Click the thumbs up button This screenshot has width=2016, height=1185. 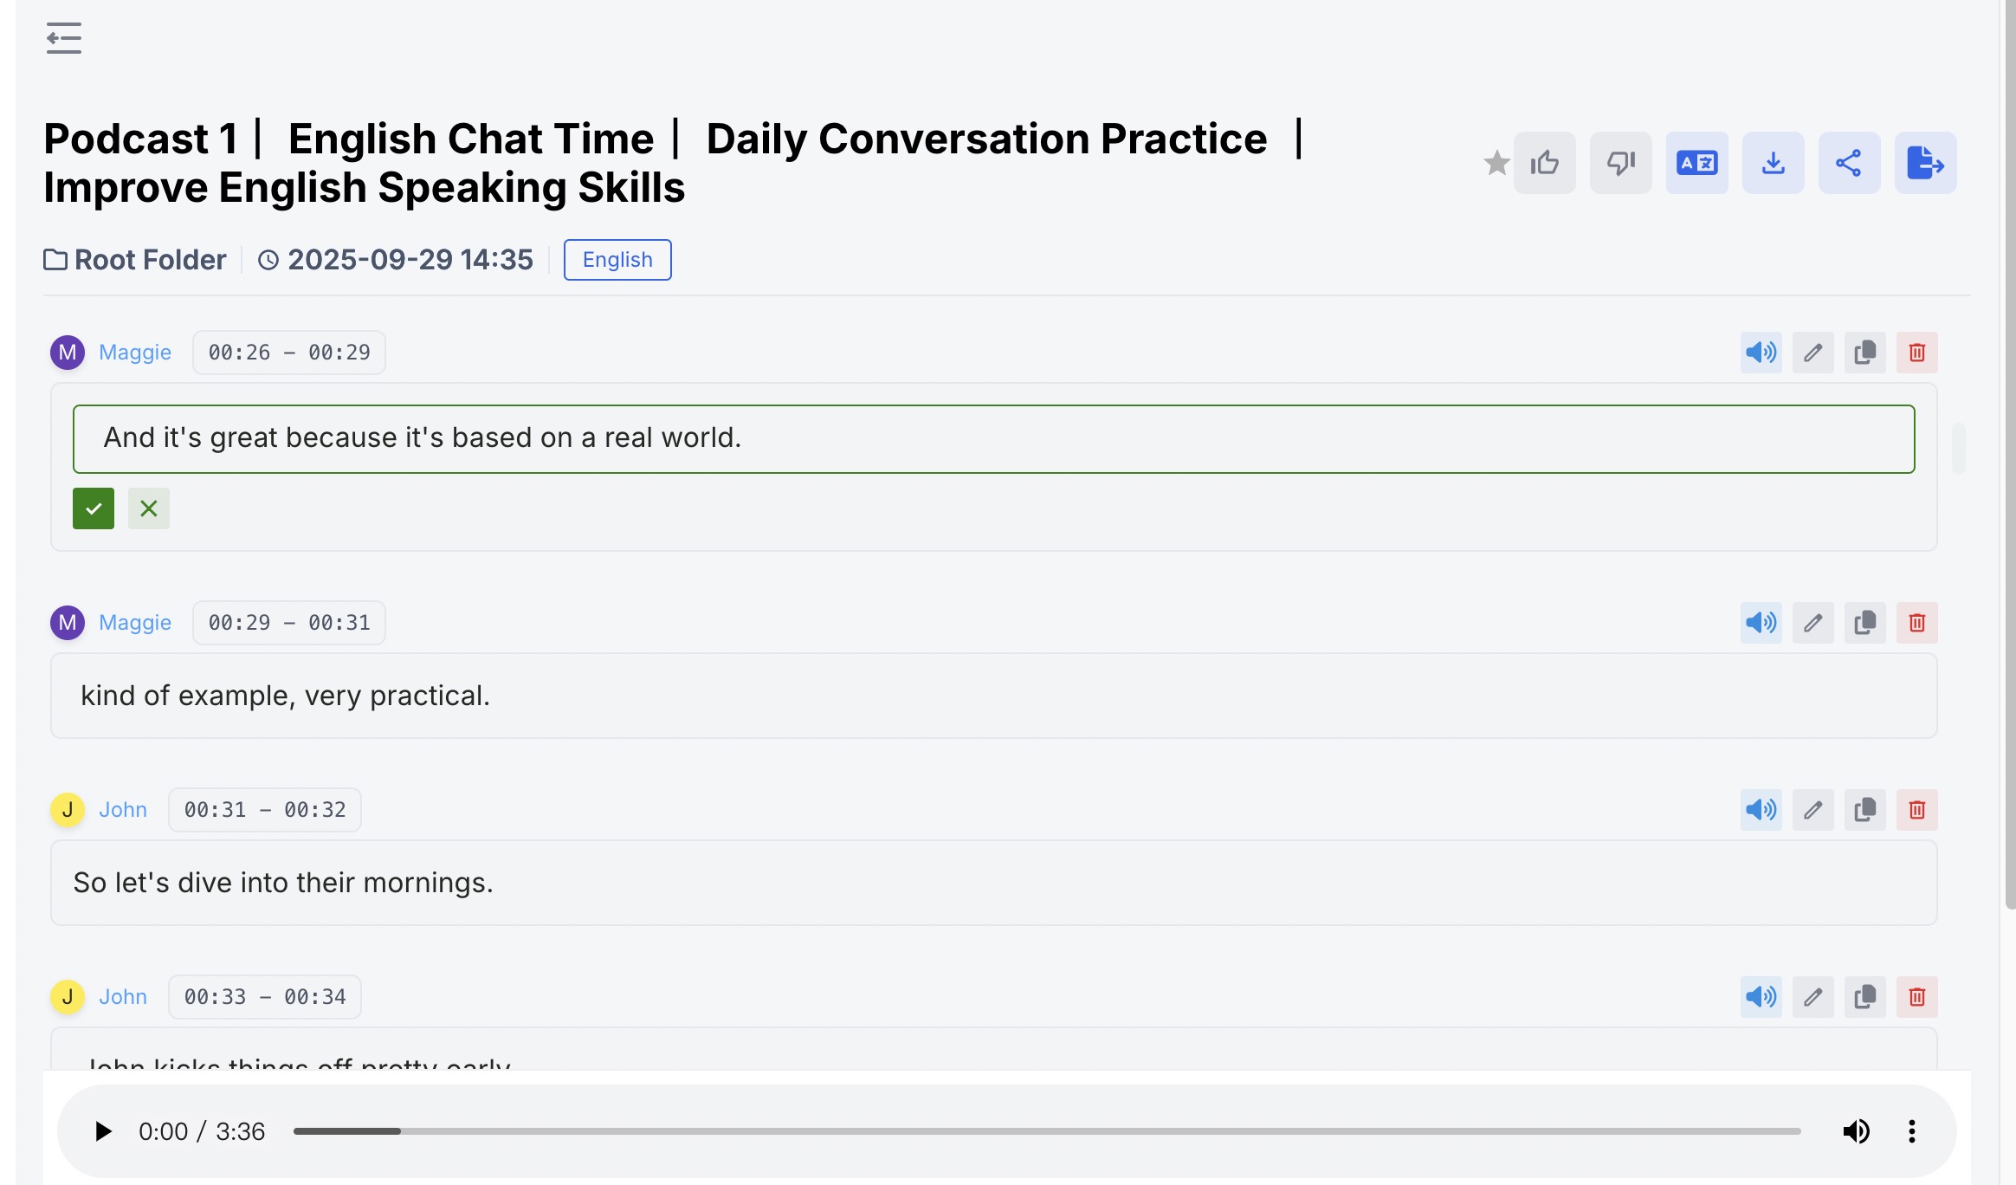[1545, 163]
